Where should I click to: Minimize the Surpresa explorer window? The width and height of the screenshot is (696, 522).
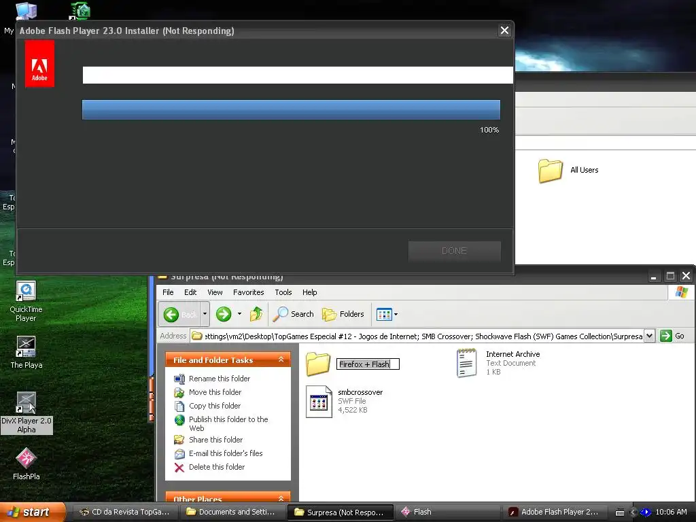coord(653,276)
